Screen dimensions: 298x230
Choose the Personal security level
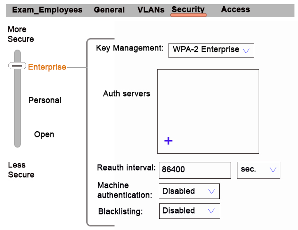point(45,100)
